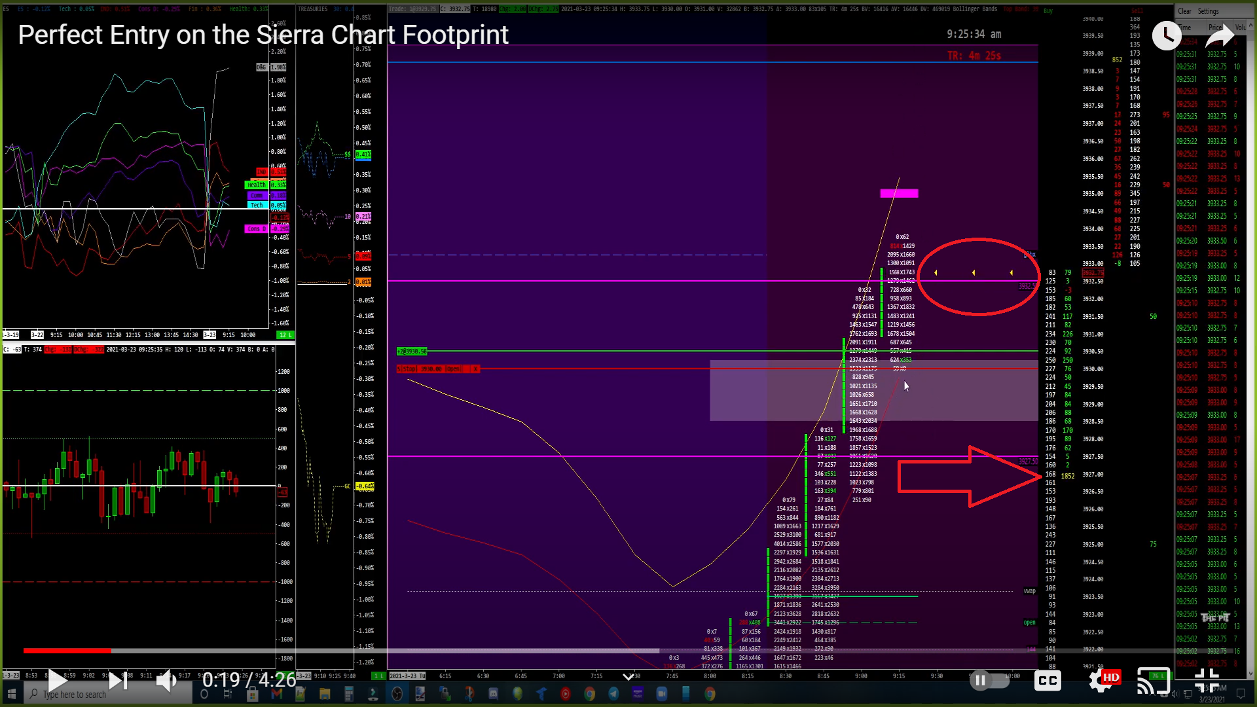Open Discord from the taskbar
This screenshot has height=707, width=1257.
pos(494,694)
